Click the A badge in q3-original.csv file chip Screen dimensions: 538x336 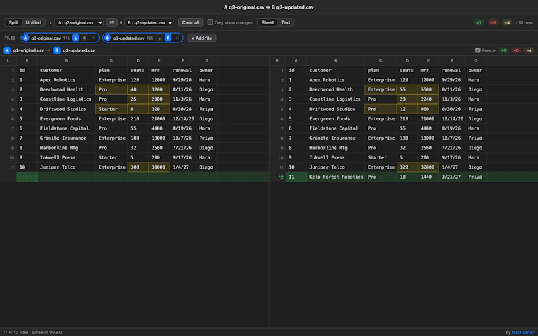tap(26, 38)
